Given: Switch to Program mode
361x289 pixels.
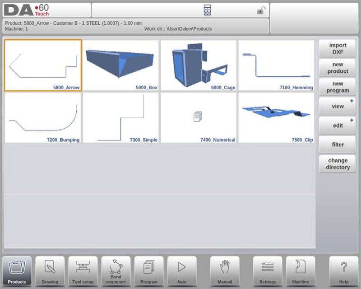Looking at the screenshot, I should click(x=149, y=271).
